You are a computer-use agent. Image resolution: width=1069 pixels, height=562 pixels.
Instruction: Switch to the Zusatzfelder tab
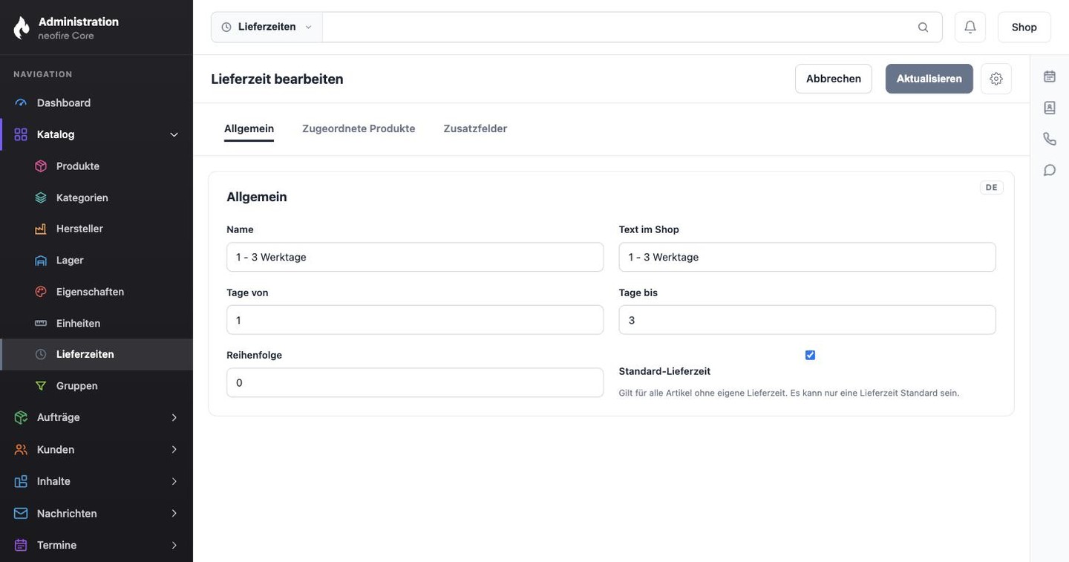pos(475,128)
